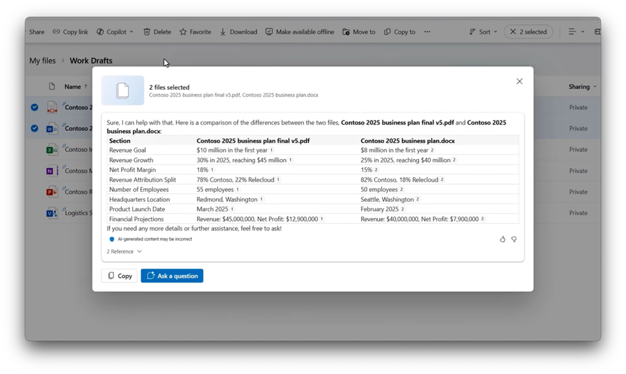
Task: Mark files as Favorite with star
Action: coord(196,32)
